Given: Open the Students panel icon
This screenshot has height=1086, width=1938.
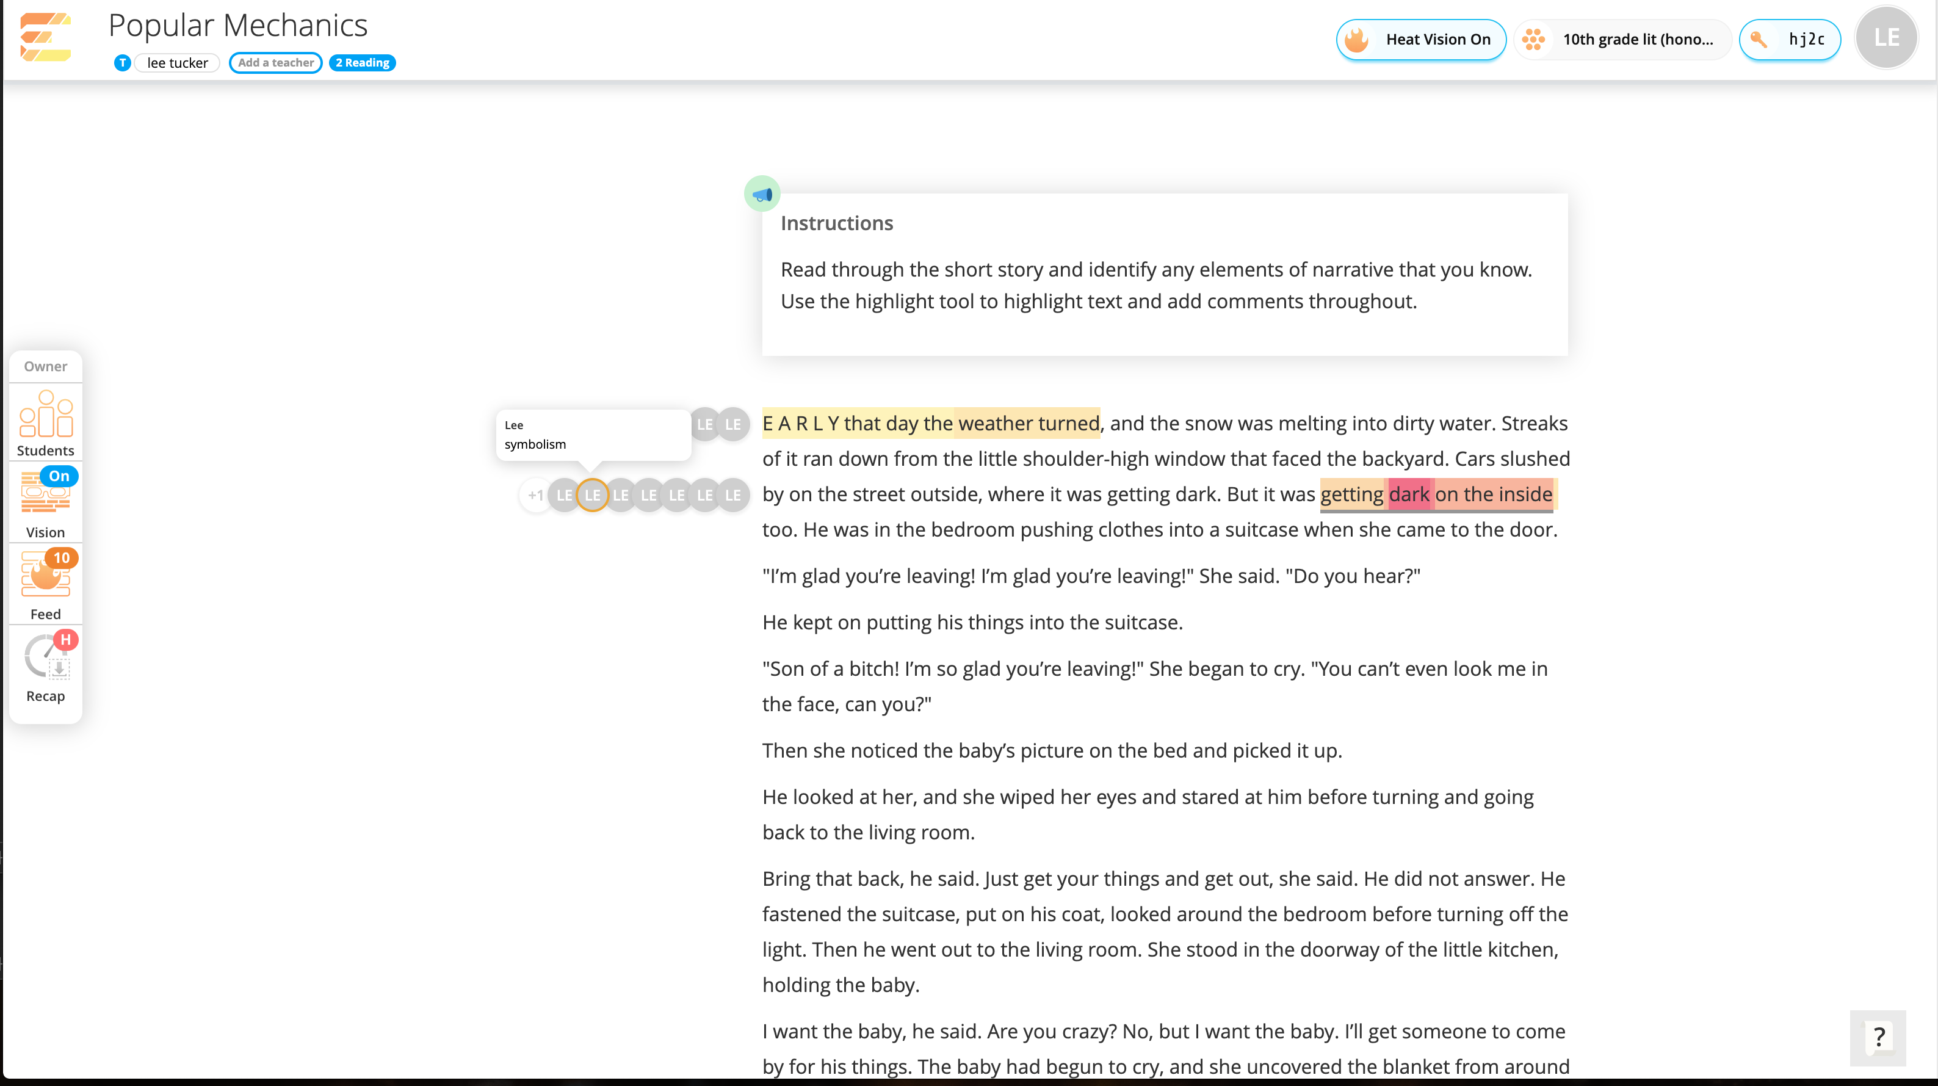Looking at the screenshot, I should [45, 422].
